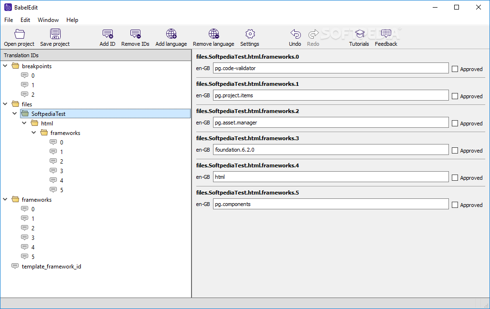Edit the en-GB field containing html
Viewport: 490px width, 309px height.
330,176
